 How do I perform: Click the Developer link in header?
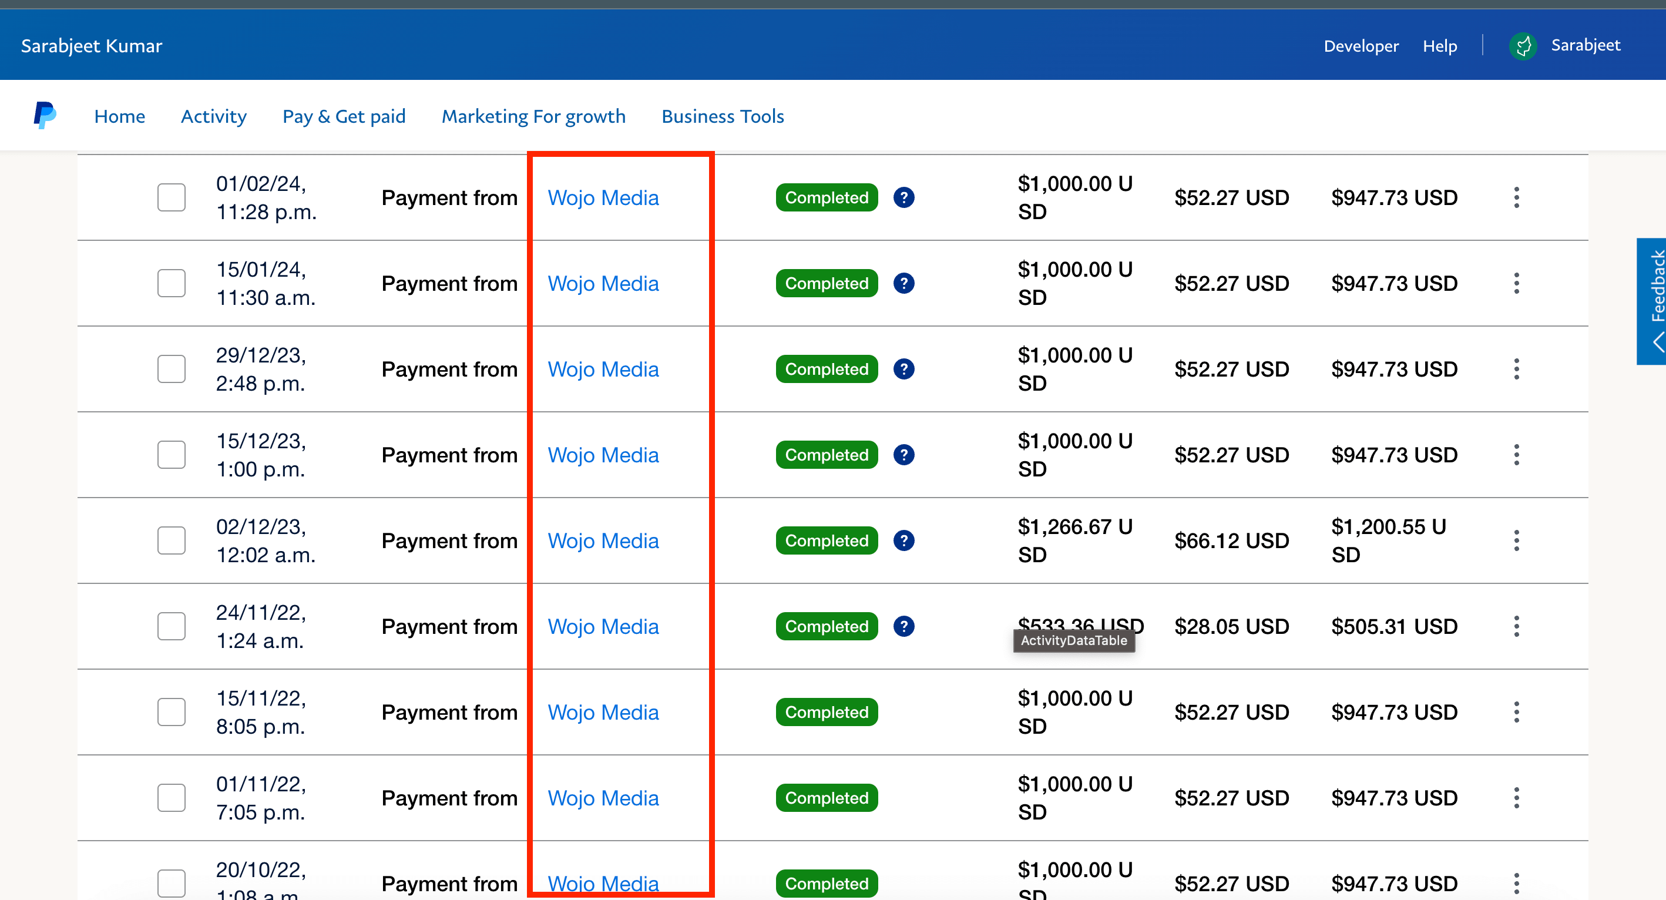[1361, 46]
